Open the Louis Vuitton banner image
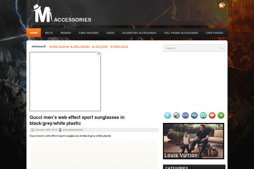Image resolution: width=254 pixels, height=169 pixels. (x=193, y=141)
